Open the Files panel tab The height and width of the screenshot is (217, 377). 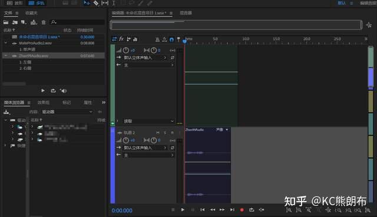click(8, 13)
